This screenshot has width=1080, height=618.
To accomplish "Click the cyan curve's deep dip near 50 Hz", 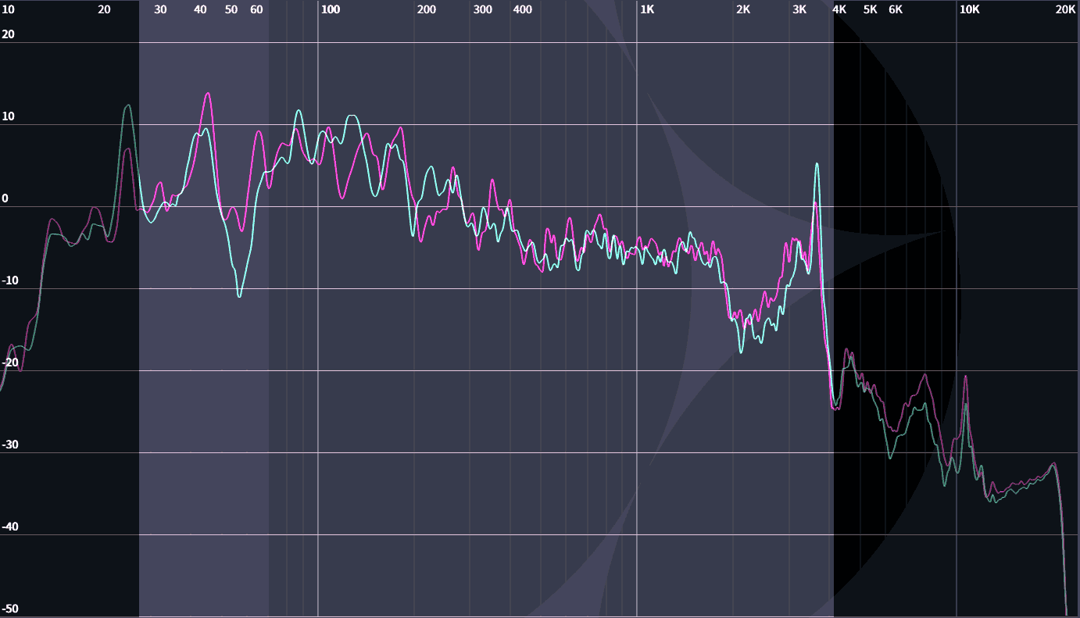I will click(x=239, y=296).
